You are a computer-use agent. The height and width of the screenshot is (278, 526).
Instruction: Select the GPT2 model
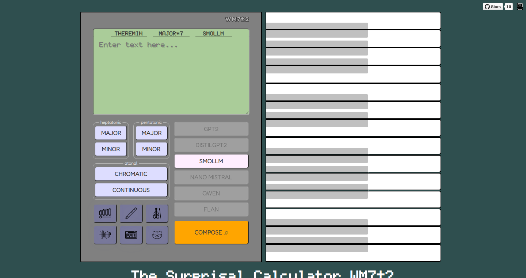(211, 129)
